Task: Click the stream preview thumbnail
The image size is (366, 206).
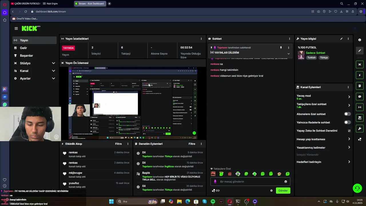Action: click(133, 103)
